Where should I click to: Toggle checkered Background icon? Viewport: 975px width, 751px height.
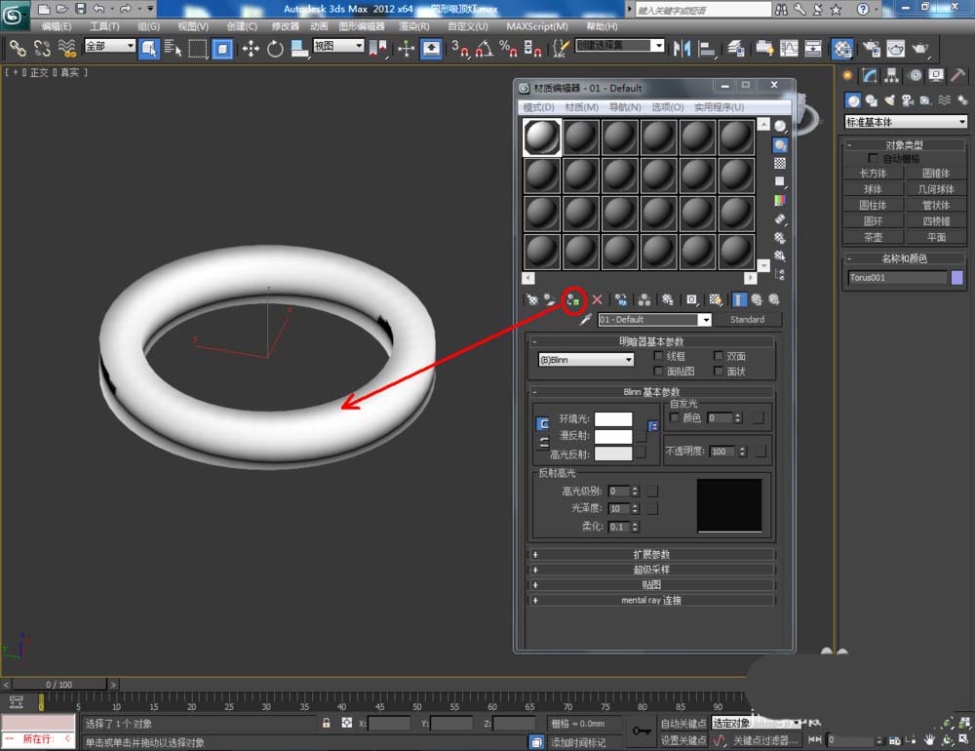(780, 163)
